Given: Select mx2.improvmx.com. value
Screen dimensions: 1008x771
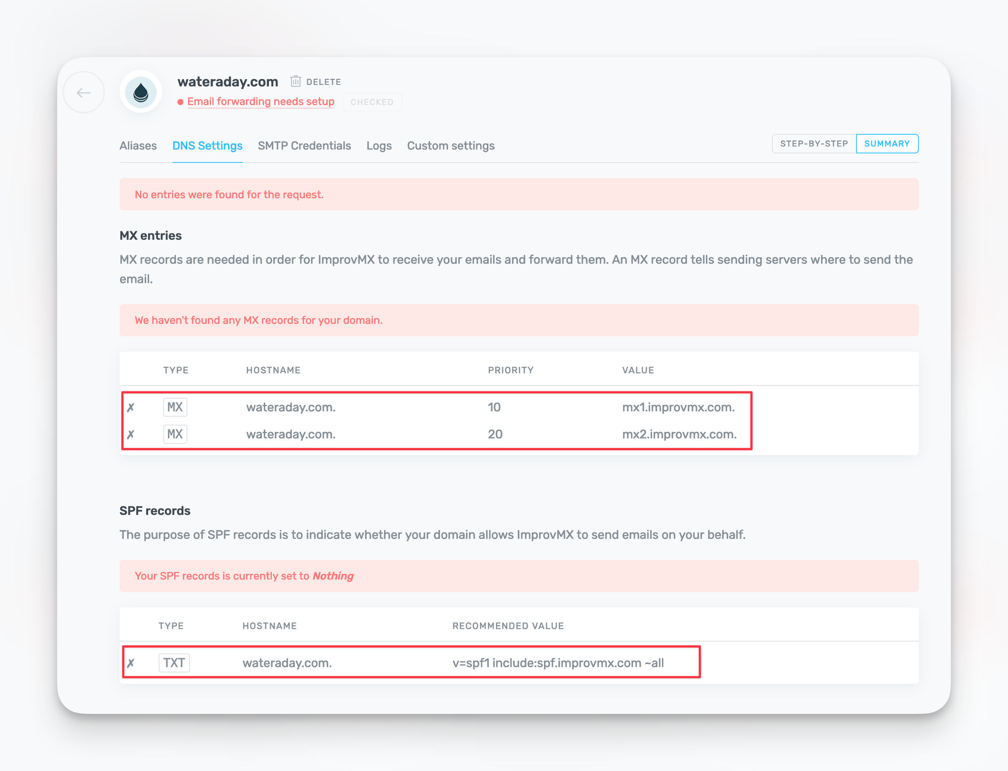Looking at the screenshot, I should [x=679, y=434].
